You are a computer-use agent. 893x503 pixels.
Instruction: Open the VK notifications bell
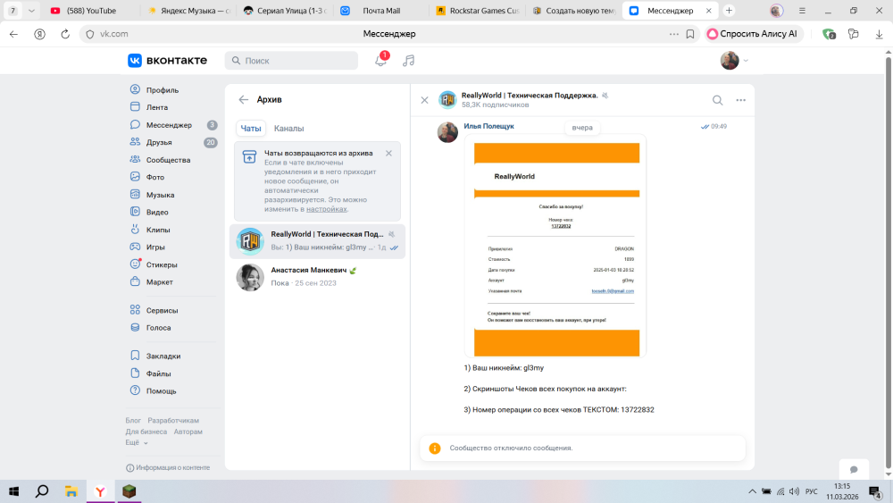(x=380, y=61)
